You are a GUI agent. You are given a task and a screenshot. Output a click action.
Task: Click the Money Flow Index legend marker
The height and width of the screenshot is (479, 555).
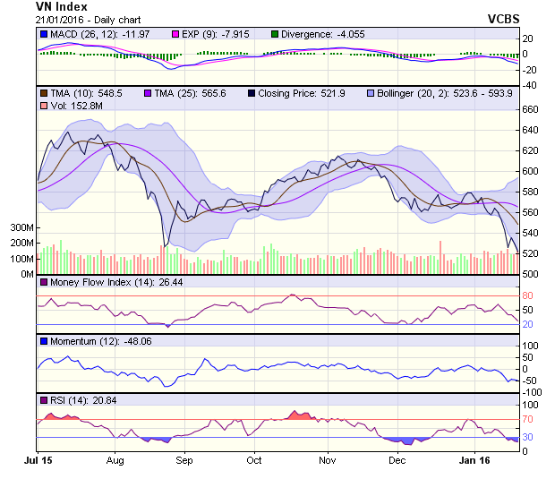(x=42, y=284)
